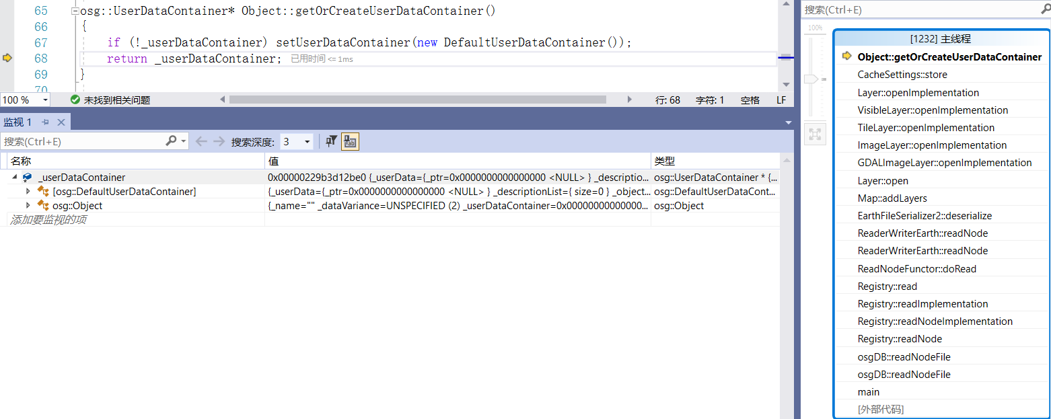The image size is (1051, 419).
Task: Click the LF line-ending indicator
Action: point(781,100)
